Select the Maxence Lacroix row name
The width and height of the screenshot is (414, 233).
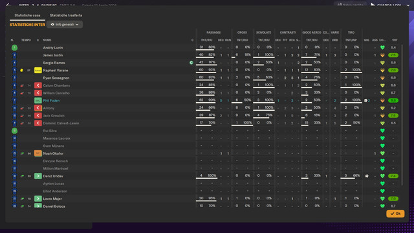(x=56, y=138)
